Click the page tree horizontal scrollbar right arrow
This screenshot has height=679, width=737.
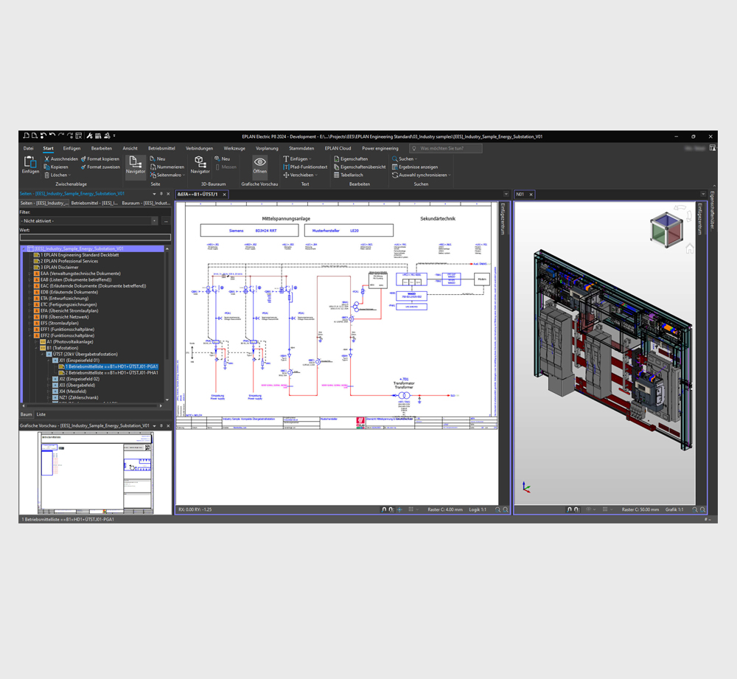pos(161,405)
